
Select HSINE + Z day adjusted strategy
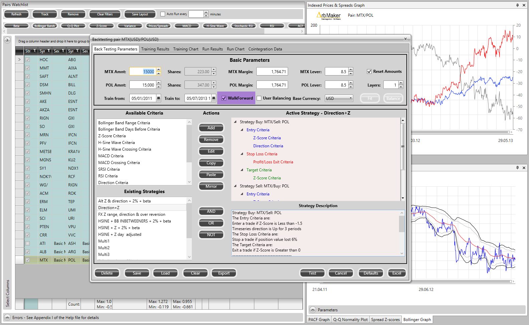[120, 234]
